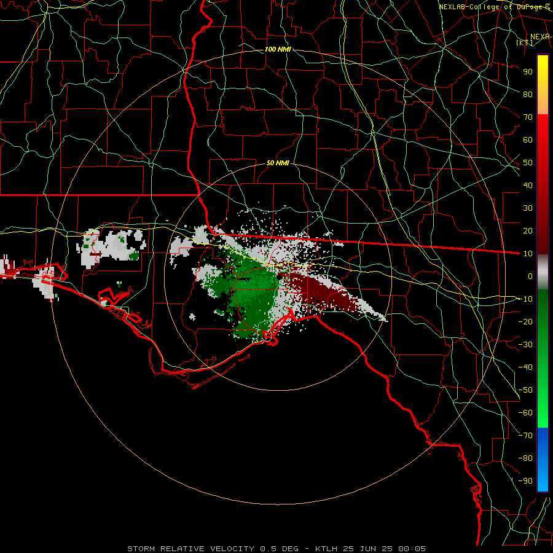The image size is (553, 553).
Task: Click the -60 scale label
Action: (x=525, y=413)
